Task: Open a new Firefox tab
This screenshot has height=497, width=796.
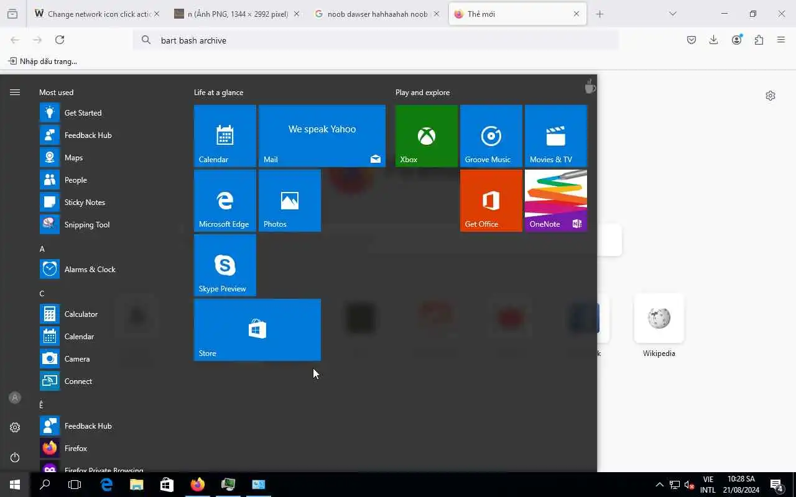Action: [x=599, y=14]
